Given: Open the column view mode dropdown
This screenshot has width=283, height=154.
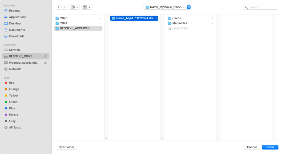Looking at the screenshot, I should [x=74, y=7].
